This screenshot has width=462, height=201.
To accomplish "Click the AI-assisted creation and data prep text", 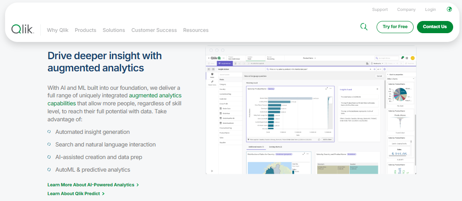I will pyautogui.click(x=99, y=157).
